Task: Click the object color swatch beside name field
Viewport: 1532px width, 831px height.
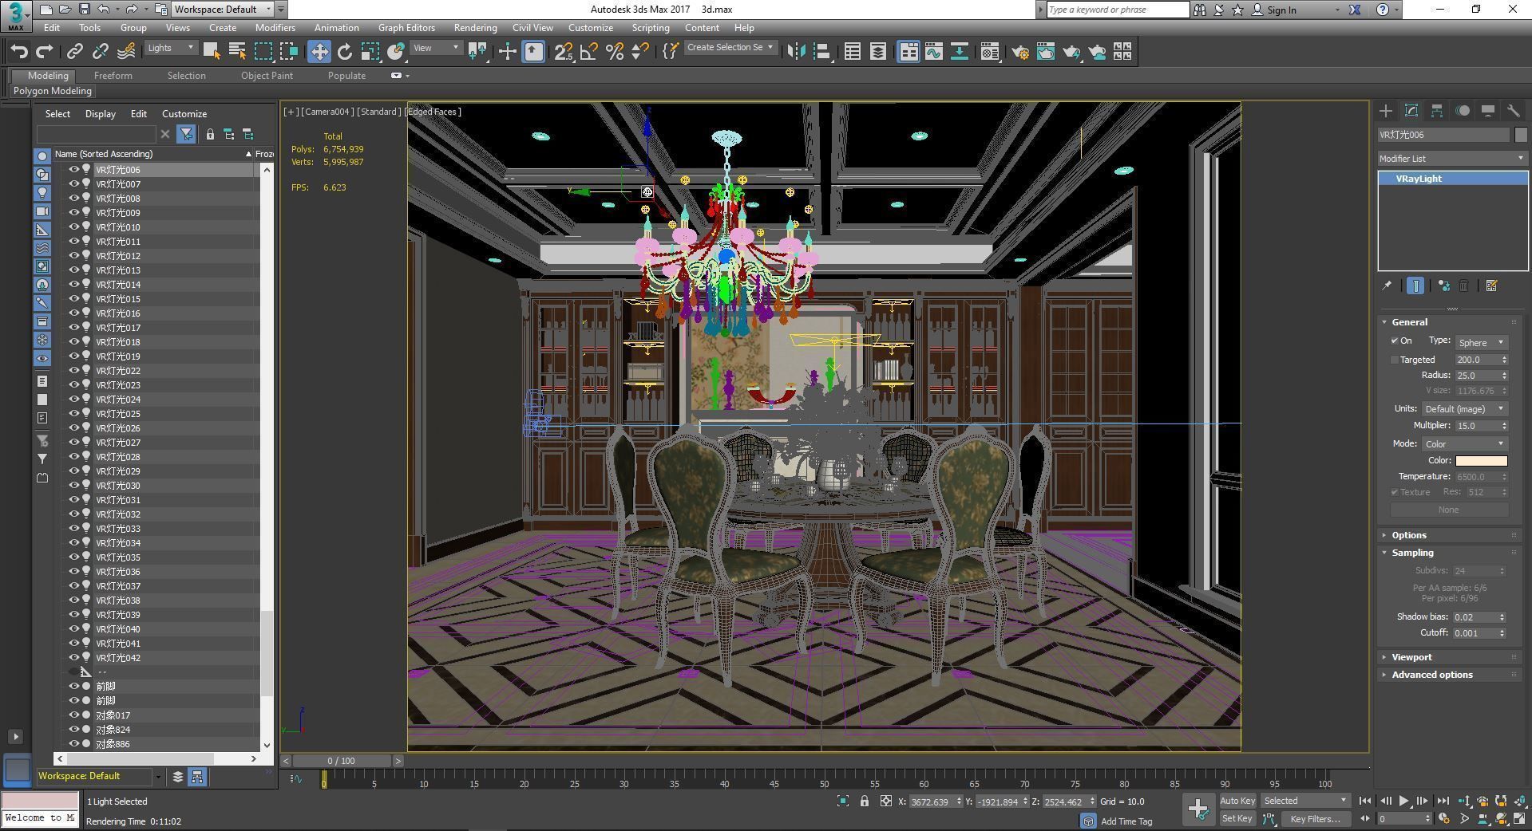Action: (x=1521, y=135)
